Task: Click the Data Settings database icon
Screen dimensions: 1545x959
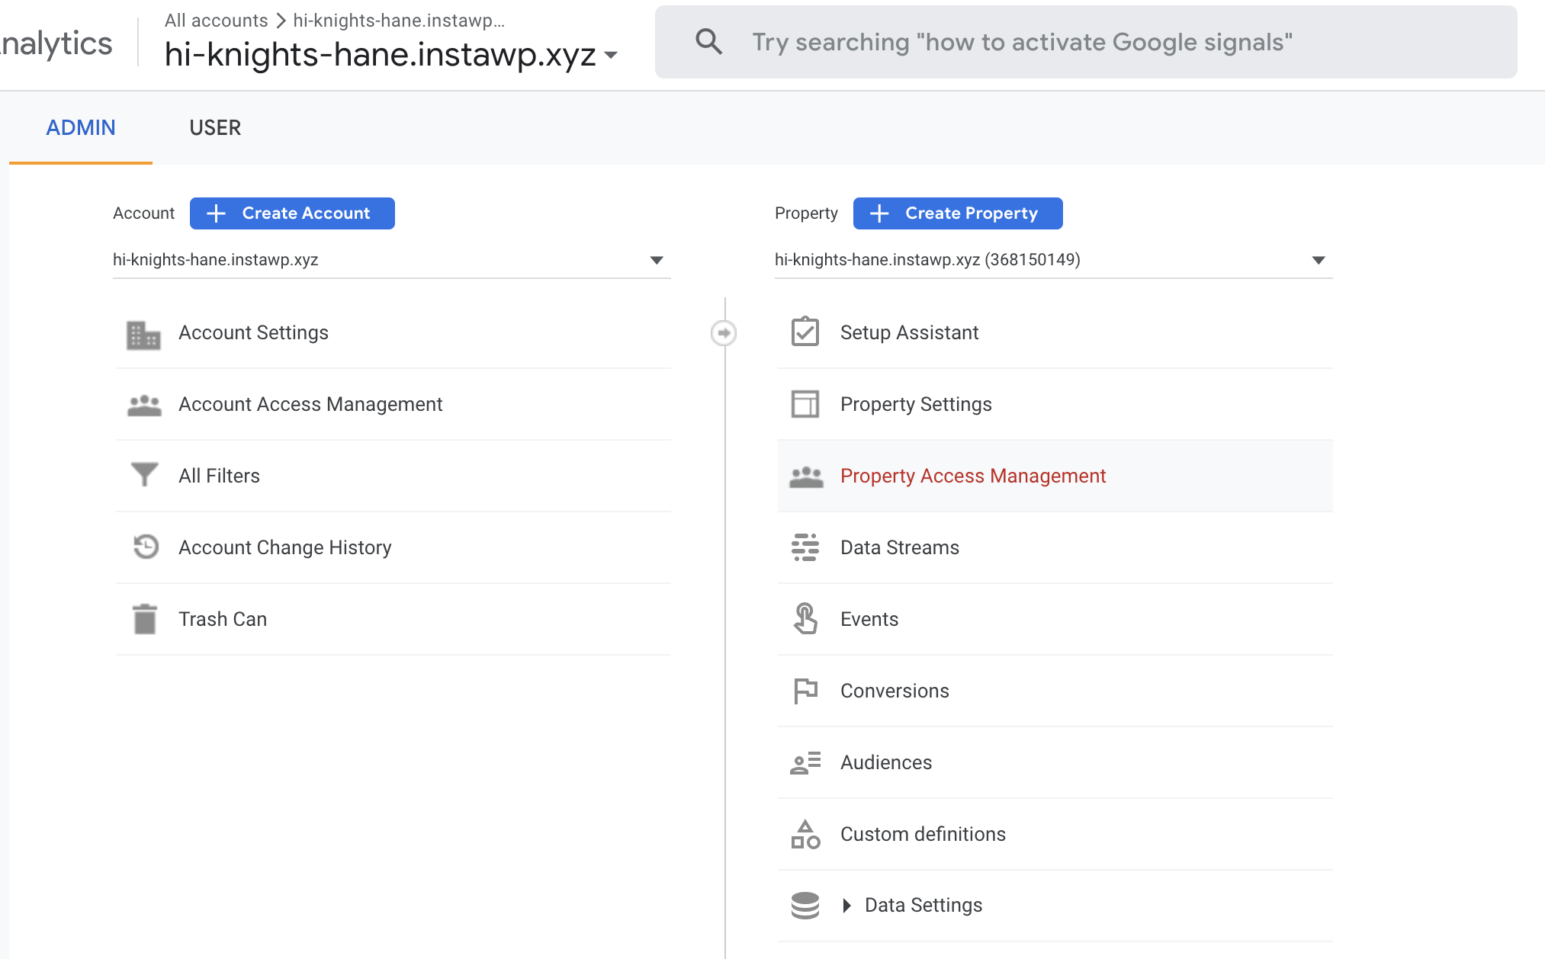Action: pos(805,906)
